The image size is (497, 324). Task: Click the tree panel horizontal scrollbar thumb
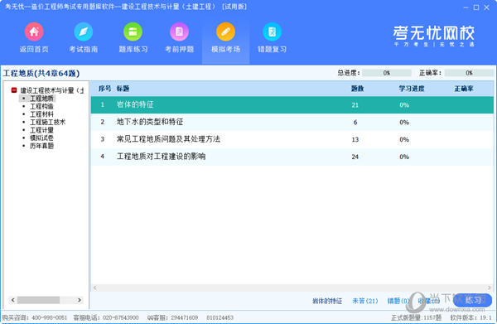tap(38, 300)
